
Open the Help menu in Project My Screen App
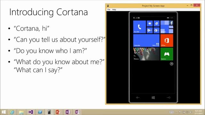114,10
